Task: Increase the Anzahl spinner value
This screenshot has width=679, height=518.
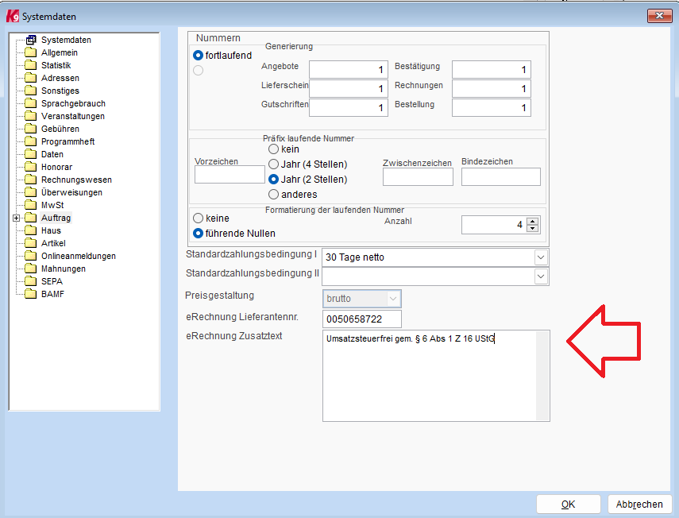Action: pos(532,222)
